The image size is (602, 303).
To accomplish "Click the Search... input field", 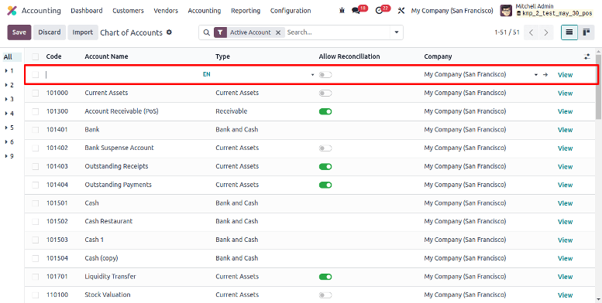I will pyautogui.click(x=338, y=32).
